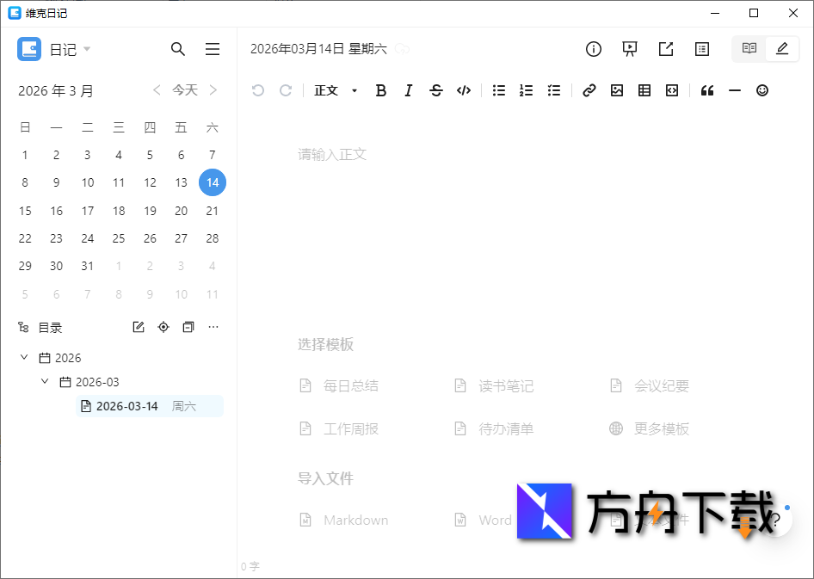Switch to reading mode with the book toggle
814x579 pixels.
748,49
